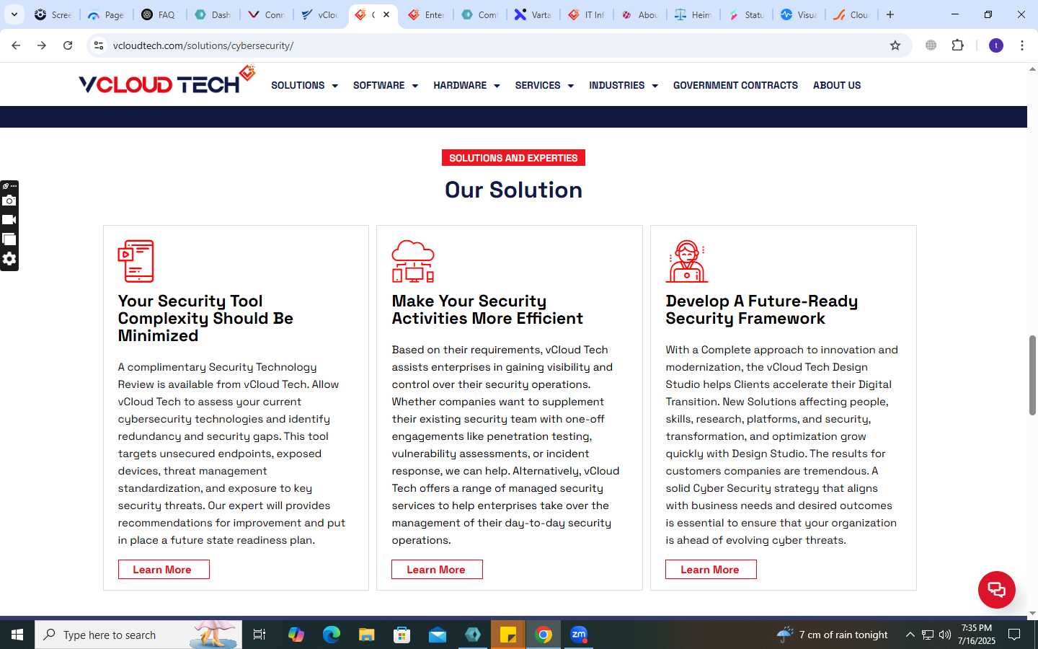Screen dimensions: 1038x649
Task: Open Sticky Notes from taskbar
Action: pyautogui.click(x=508, y=635)
